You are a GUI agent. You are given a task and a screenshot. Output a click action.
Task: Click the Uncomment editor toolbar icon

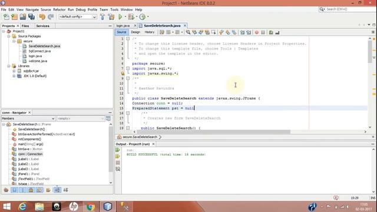[x=277, y=32]
